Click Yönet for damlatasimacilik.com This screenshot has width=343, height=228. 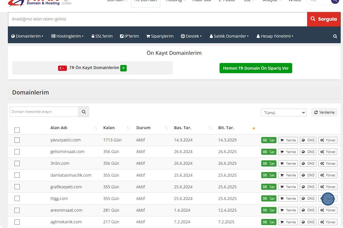(x=328, y=175)
